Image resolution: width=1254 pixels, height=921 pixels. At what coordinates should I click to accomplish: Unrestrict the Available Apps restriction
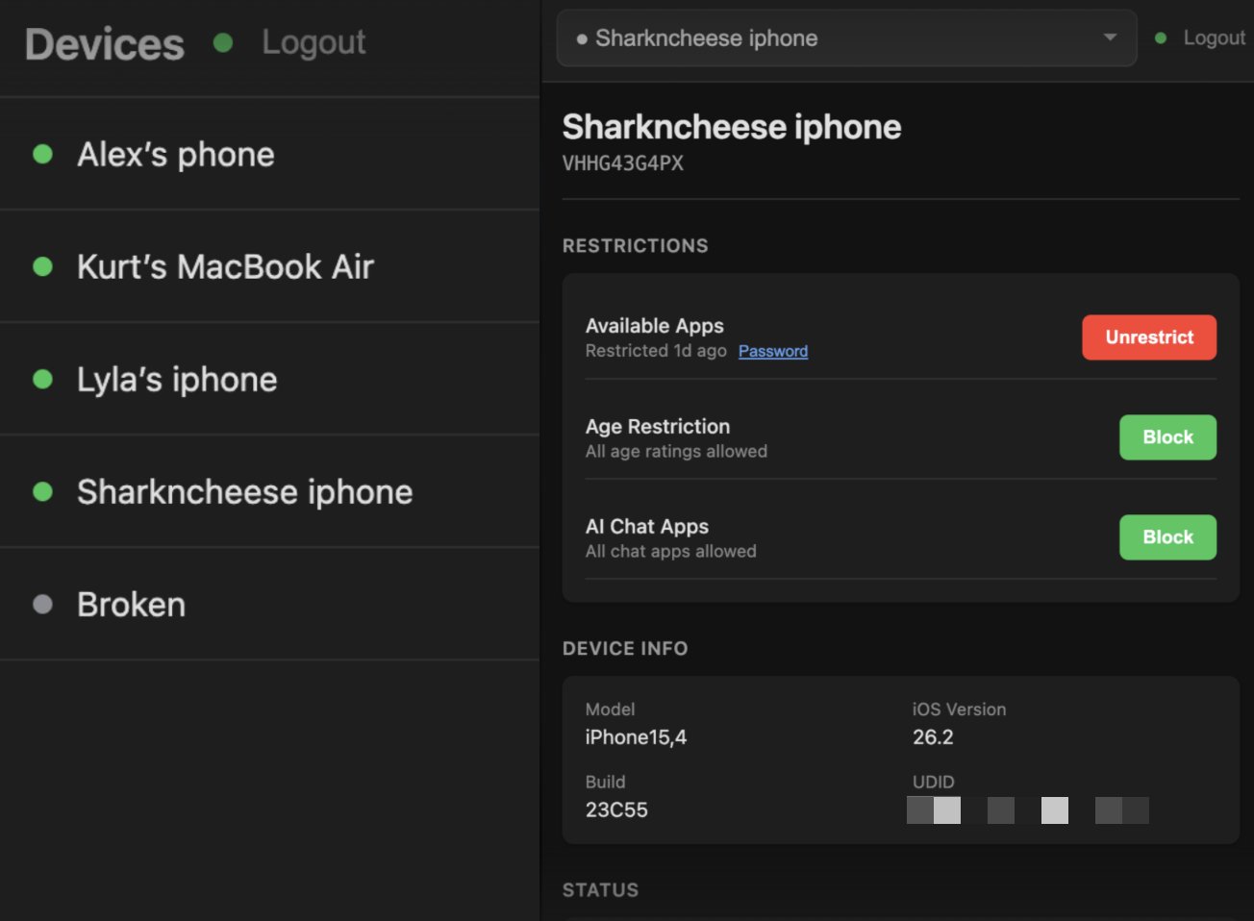1149,337
